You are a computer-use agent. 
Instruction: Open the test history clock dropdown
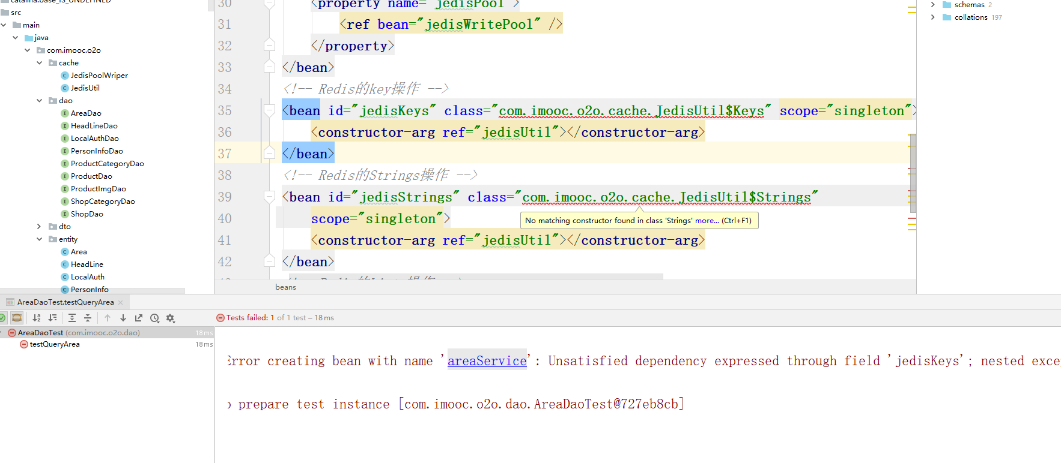[x=155, y=318]
